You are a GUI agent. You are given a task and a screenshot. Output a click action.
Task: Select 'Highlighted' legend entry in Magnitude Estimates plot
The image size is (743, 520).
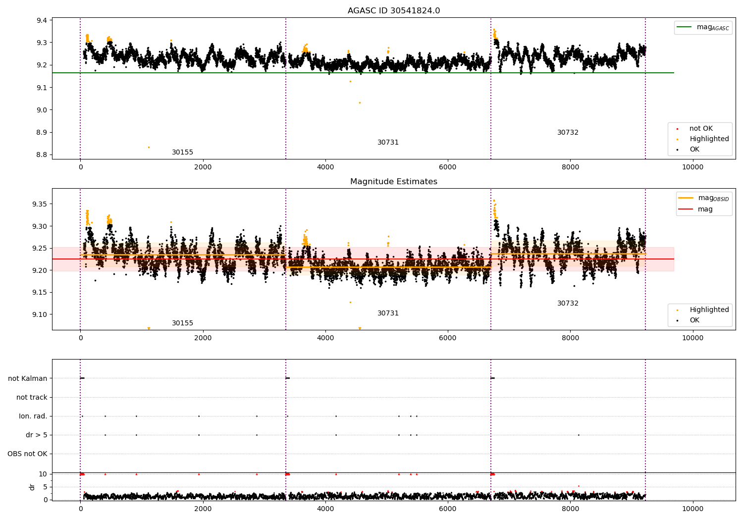click(702, 310)
